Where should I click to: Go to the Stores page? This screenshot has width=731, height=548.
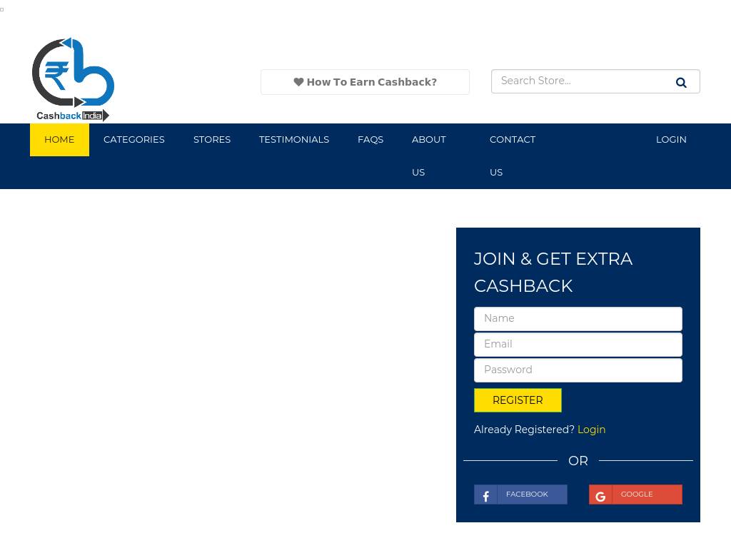211,139
